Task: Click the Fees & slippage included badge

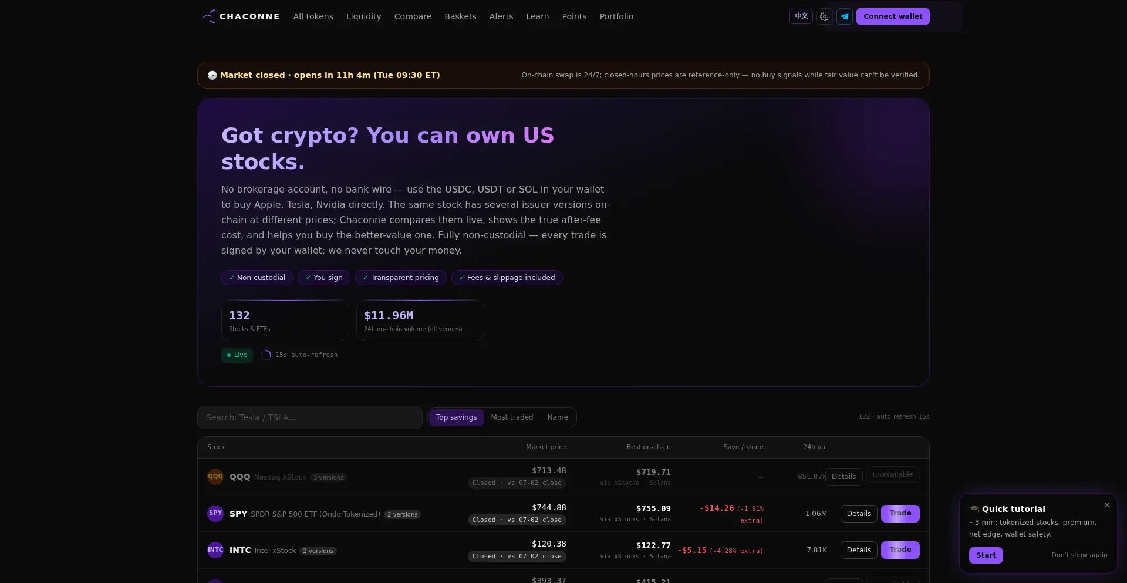Action: (507, 278)
